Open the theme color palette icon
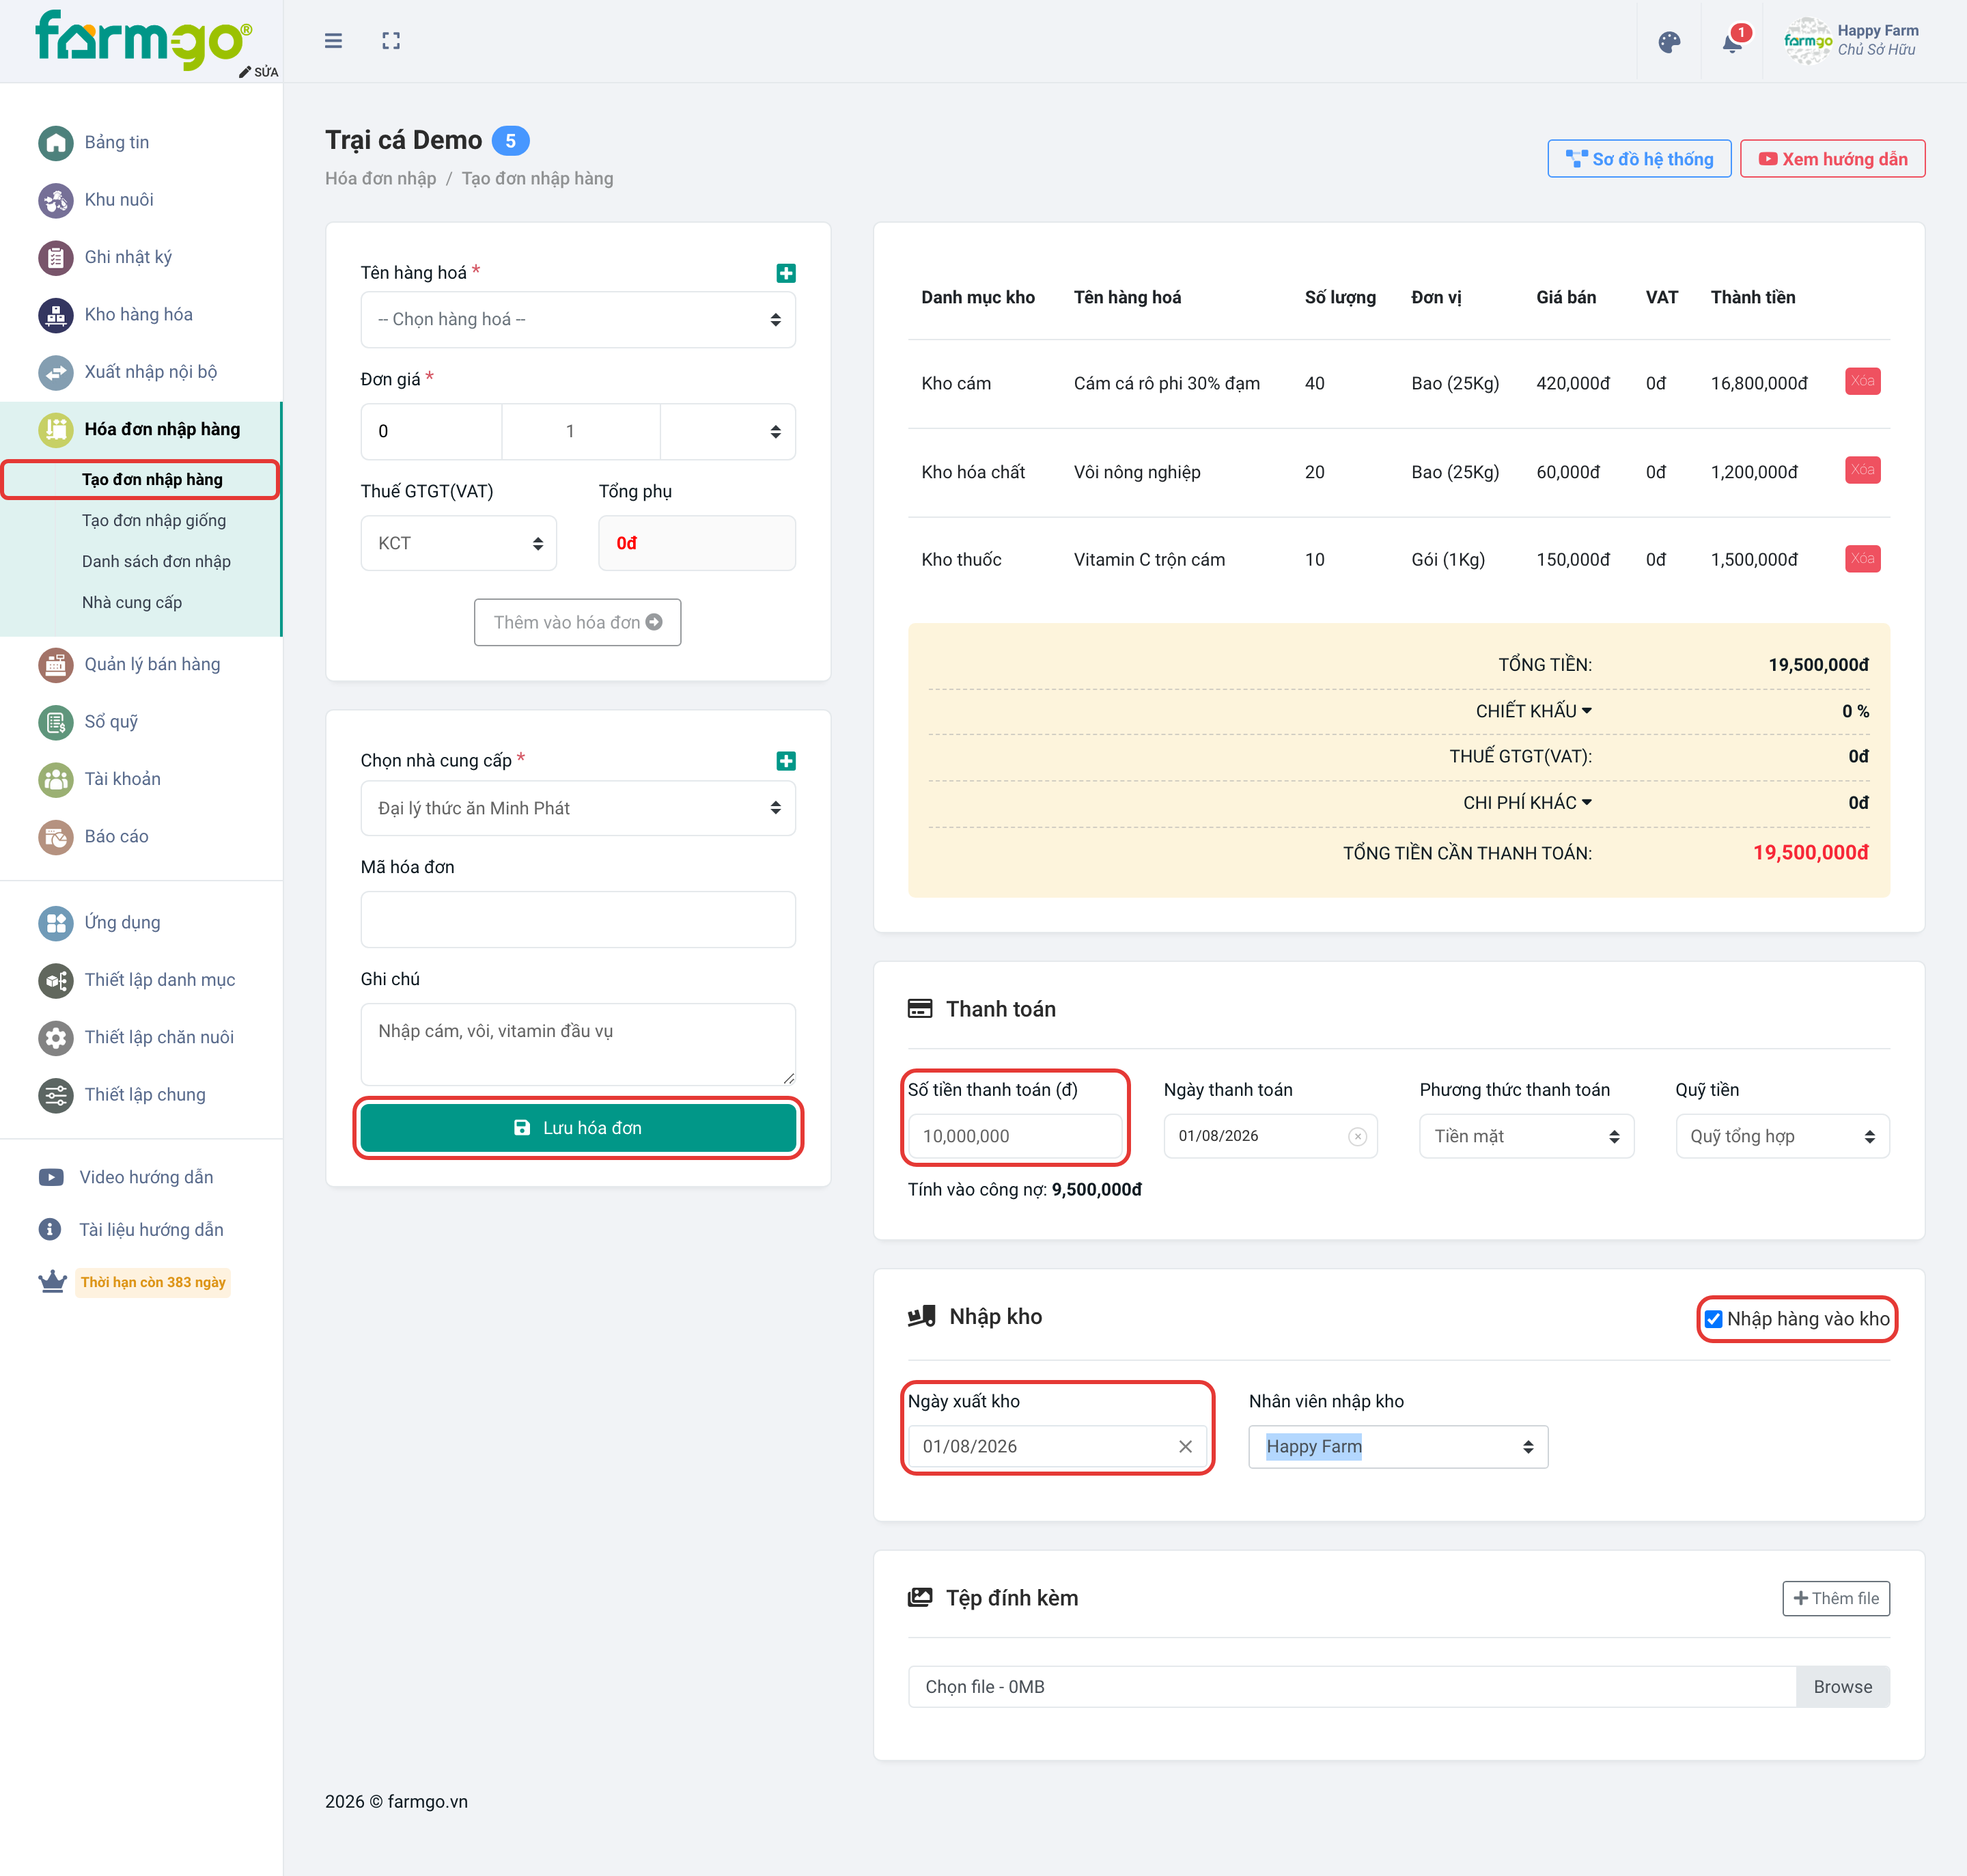Viewport: 1967px width, 1876px height. click(1669, 42)
